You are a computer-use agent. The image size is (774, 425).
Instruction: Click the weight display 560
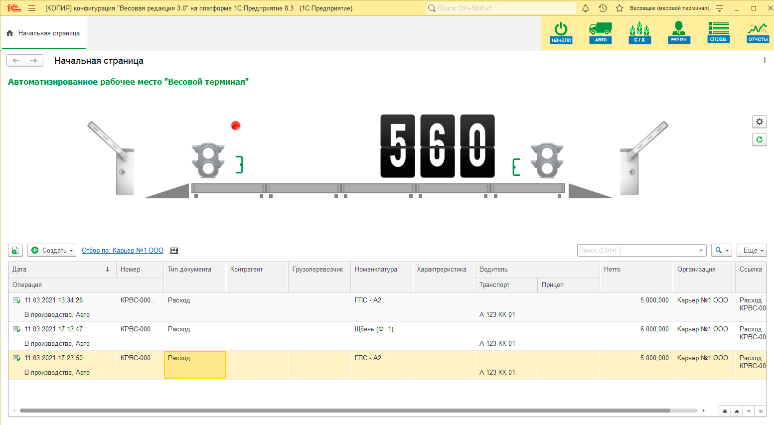coord(438,146)
